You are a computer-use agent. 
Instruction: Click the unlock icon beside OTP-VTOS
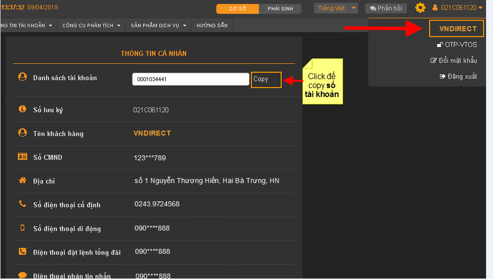tap(440, 45)
